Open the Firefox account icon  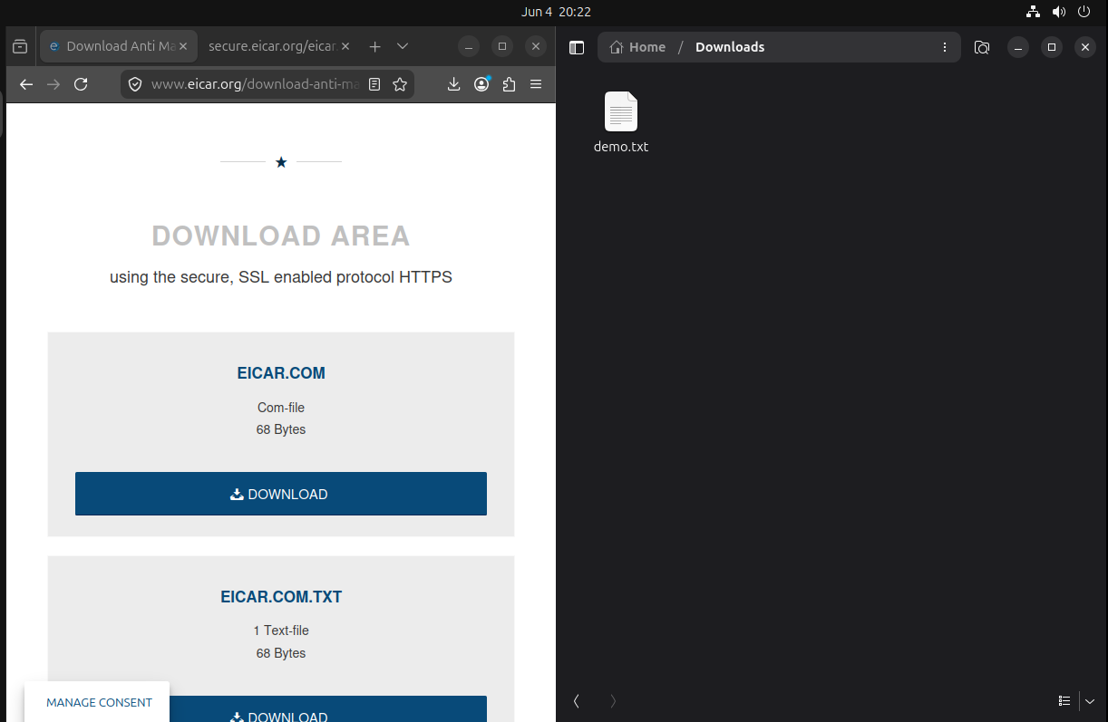[x=481, y=84]
